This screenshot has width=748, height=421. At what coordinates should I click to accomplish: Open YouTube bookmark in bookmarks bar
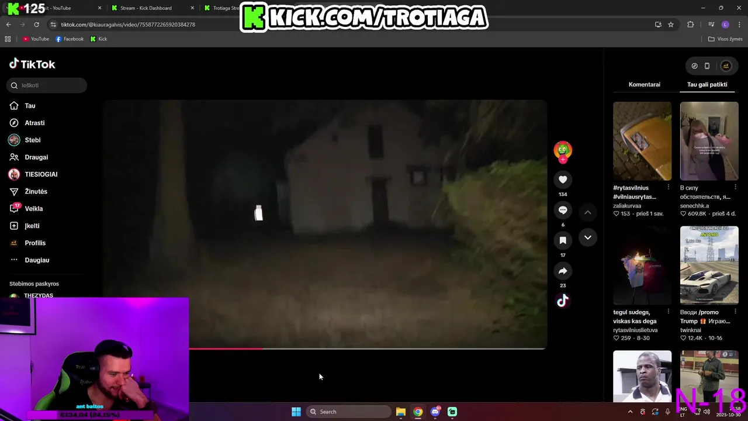pos(36,39)
